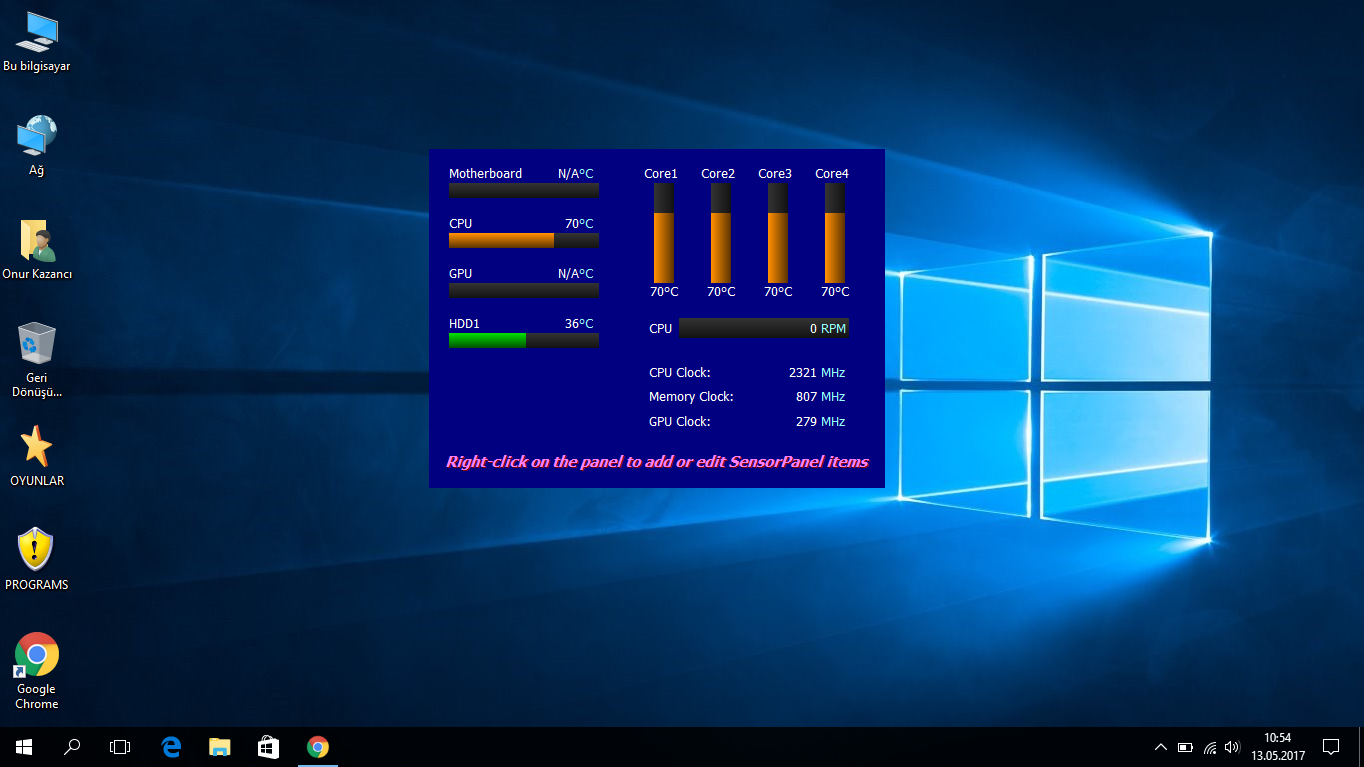Open Task View from the taskbar
Viewport: 1364px width, 767px height.
click(x=120, y=746)
